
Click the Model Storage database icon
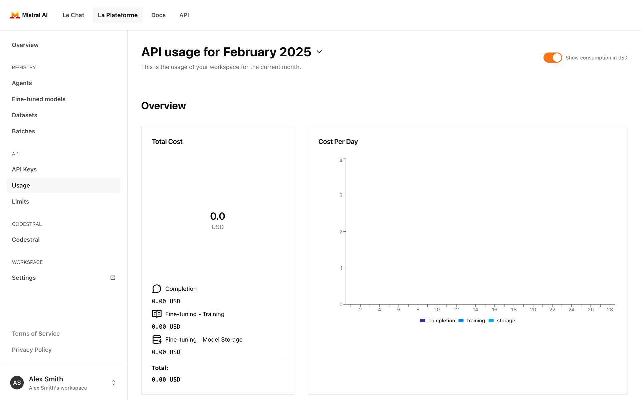point(157,339)
